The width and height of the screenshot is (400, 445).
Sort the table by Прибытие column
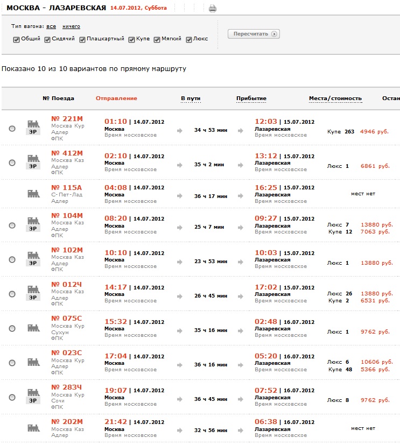point(251,98)
